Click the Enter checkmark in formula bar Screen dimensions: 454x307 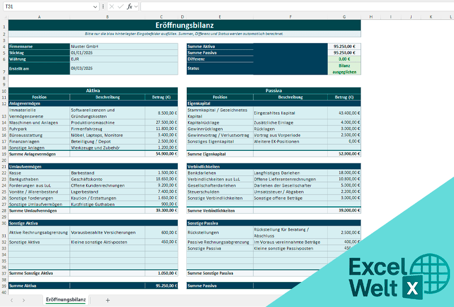[120, 6]
